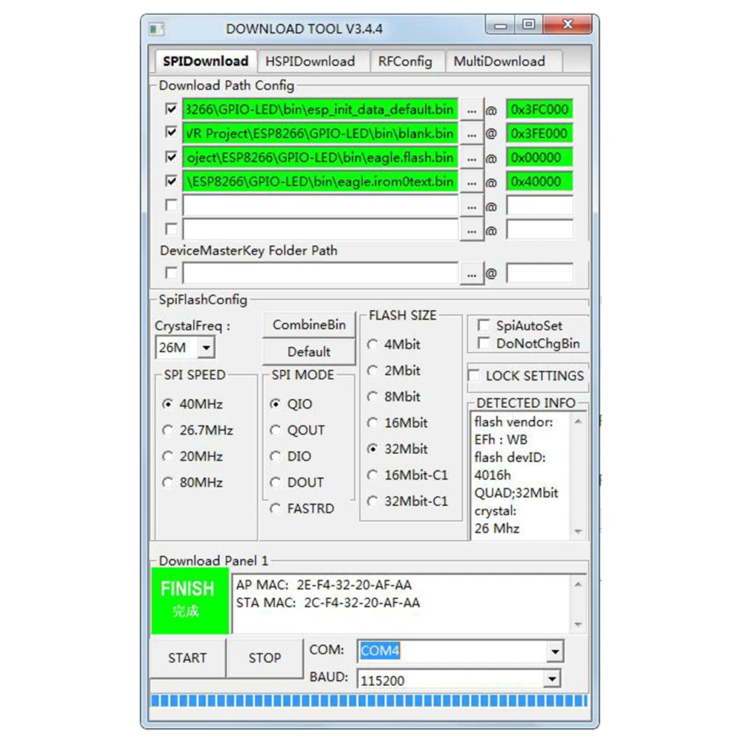Viewport: 743px width, 743px height.
Task: Select the 80MHz SPI speed
Action: 168,482
